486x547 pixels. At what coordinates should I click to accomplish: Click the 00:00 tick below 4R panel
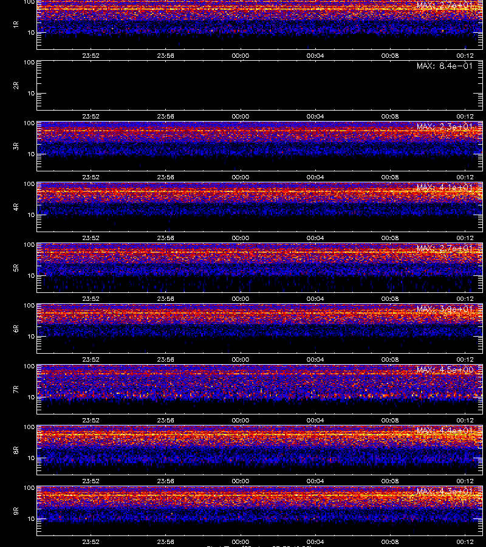241,238
